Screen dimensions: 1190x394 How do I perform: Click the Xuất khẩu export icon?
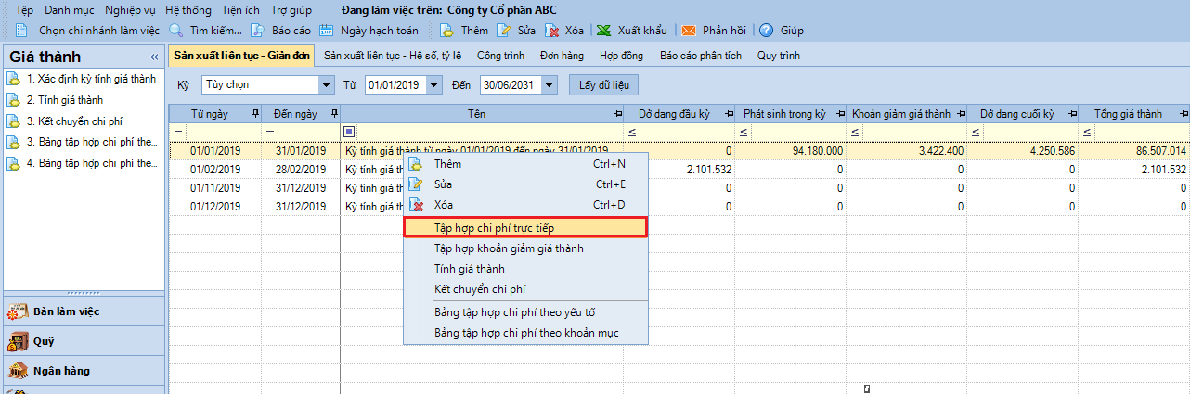tap(604, 30)
